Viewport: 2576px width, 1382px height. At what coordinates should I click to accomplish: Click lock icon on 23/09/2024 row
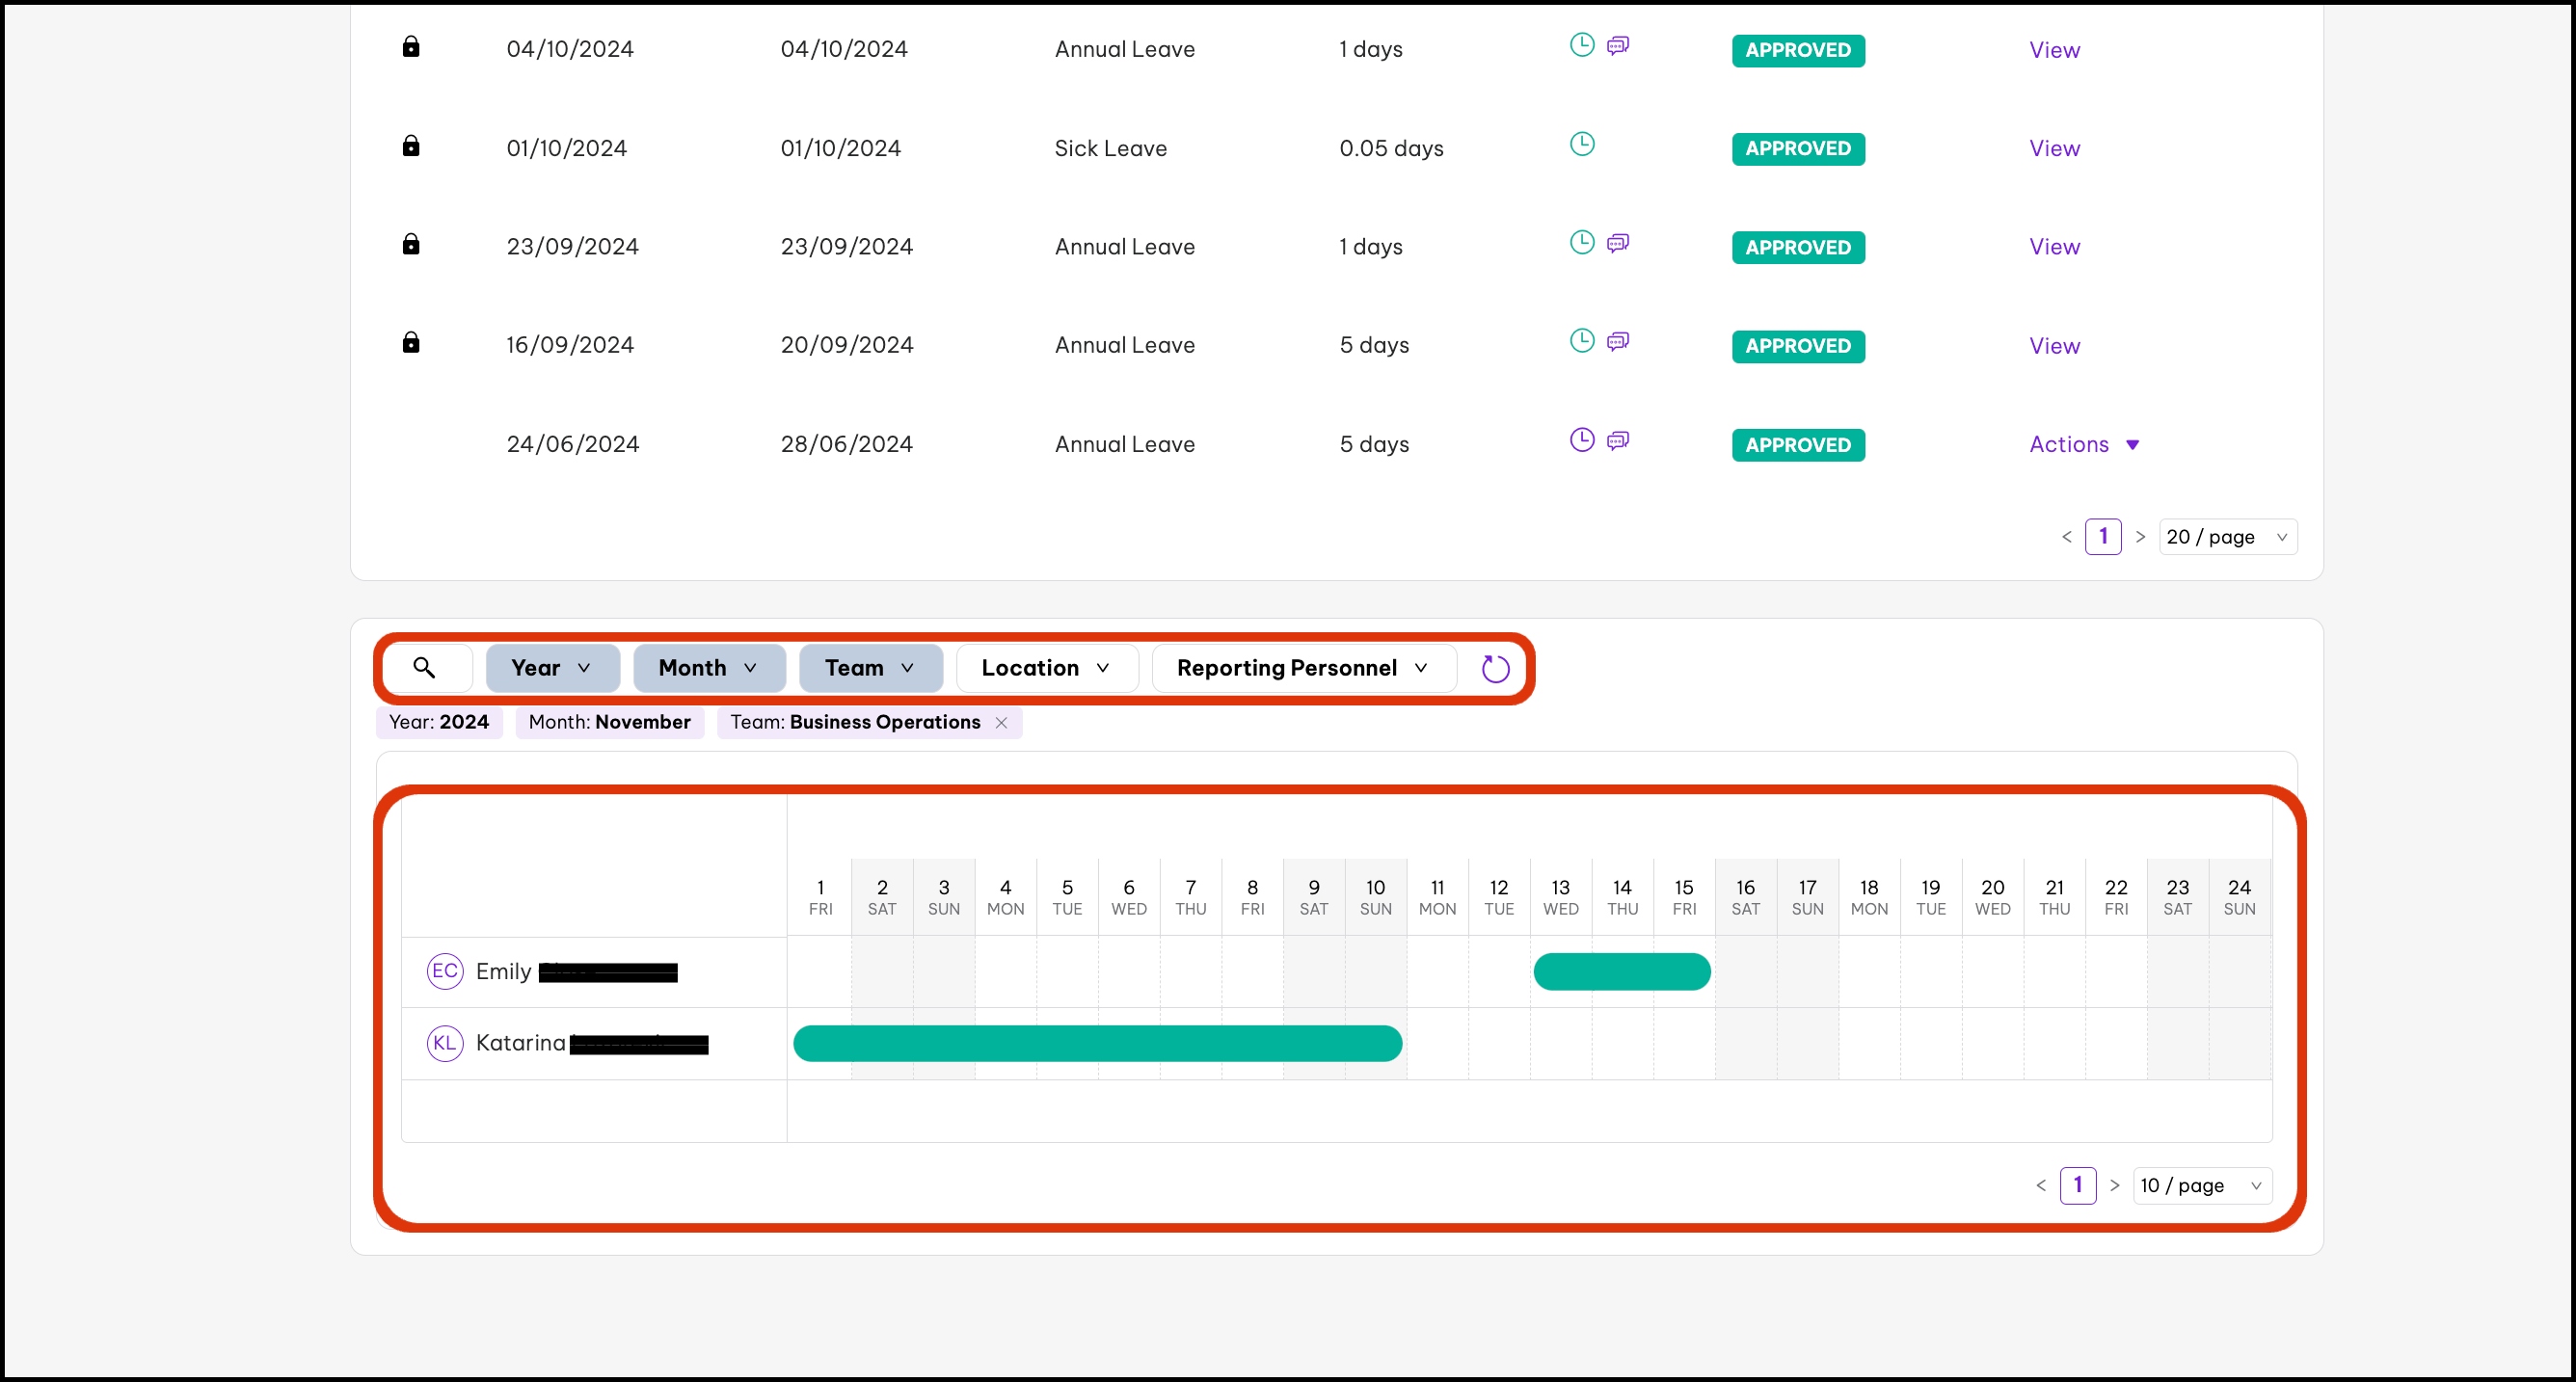tap(411, 244)
